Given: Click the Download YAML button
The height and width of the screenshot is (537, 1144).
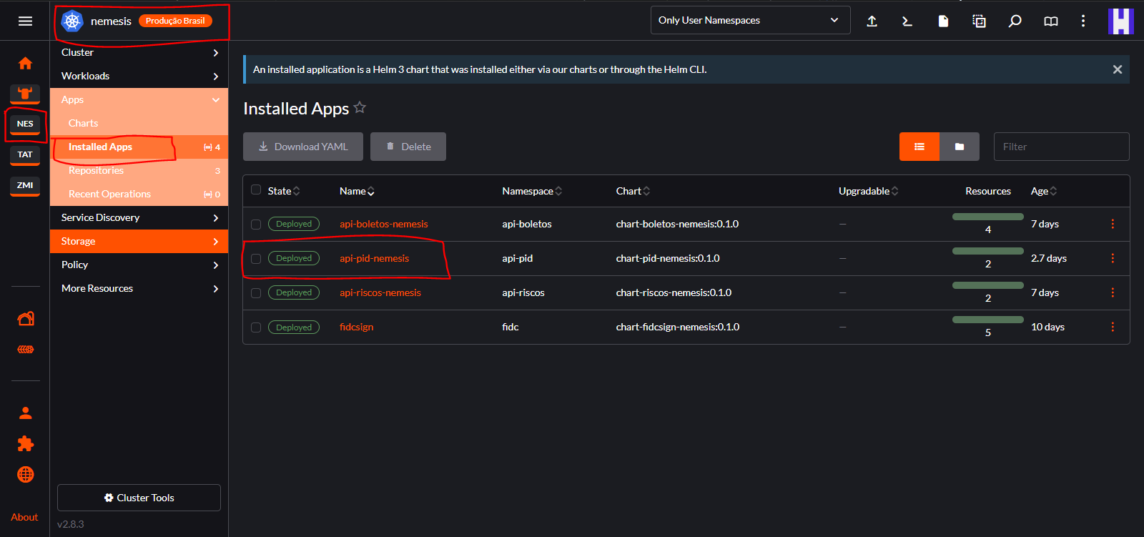Looking at the screenshot, I should pyautogui.click(x=303, y=147).
